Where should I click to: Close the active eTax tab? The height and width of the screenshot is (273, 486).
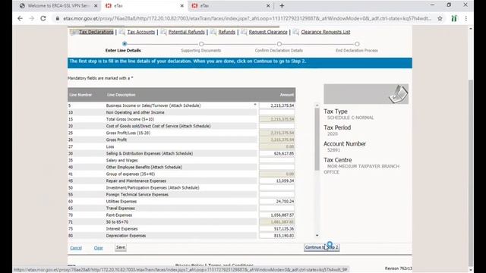coord(182,5)
